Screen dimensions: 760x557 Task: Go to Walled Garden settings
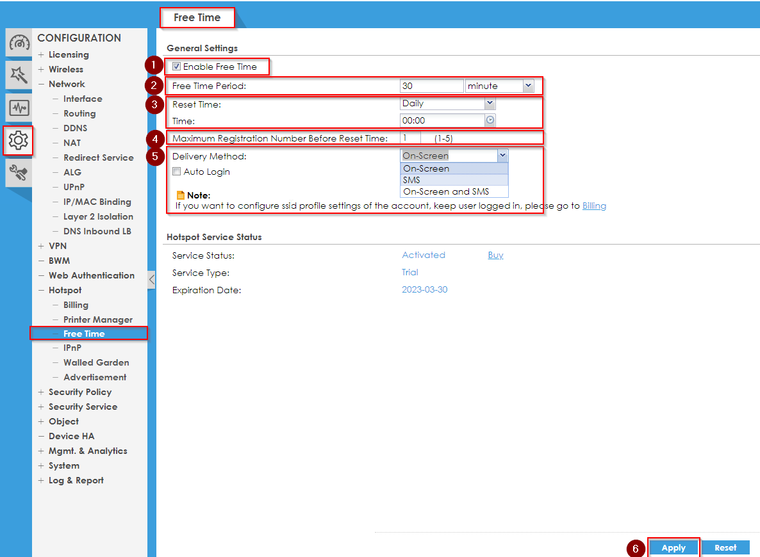(96, 362)
